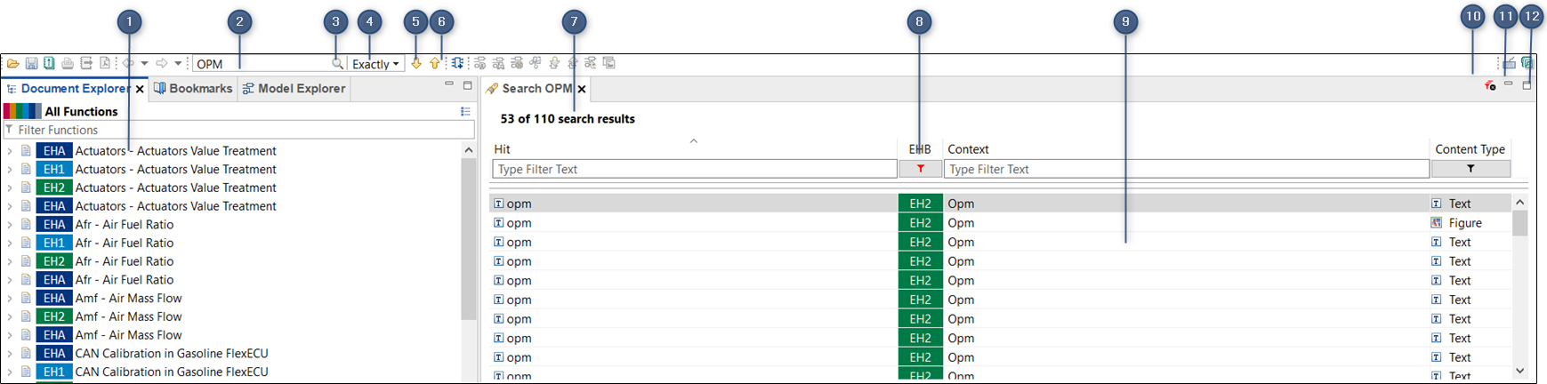Expand the EHA Actuators tree node

point(10,151)
